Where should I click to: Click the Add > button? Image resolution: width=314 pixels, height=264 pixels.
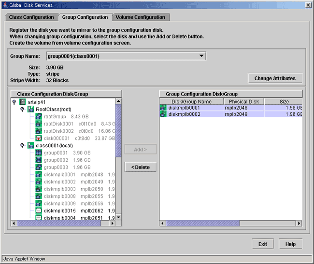[141, 150]
